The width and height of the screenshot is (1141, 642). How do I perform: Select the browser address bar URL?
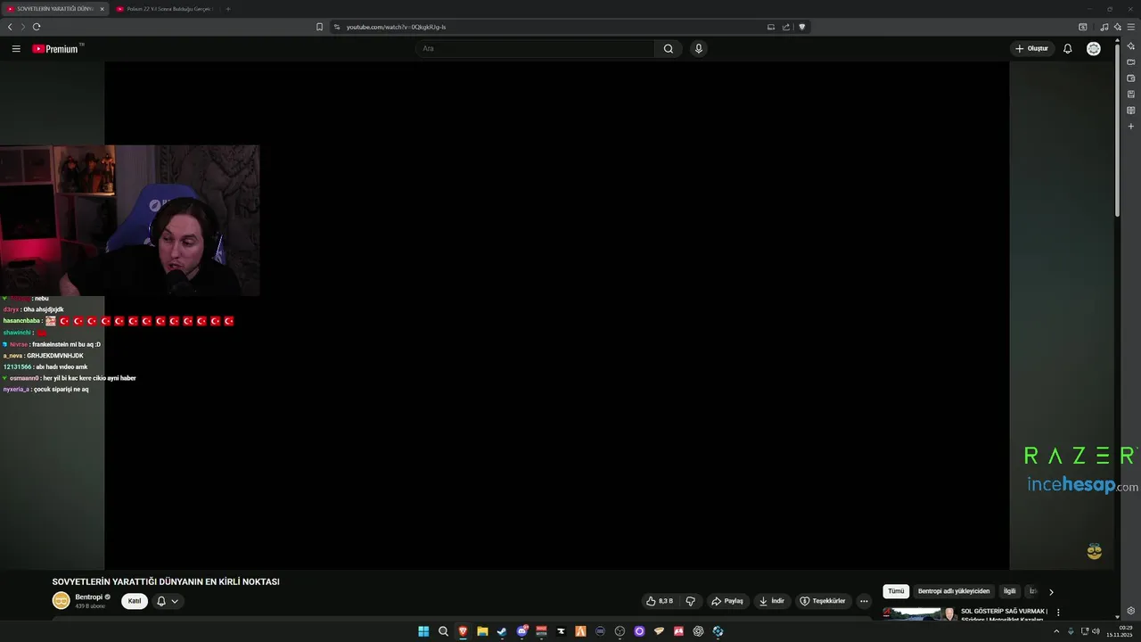[x=396, y=27]
